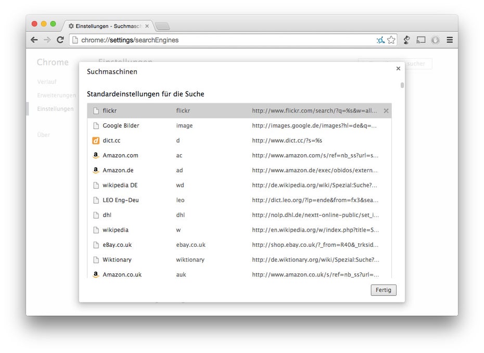Close the Suchmaschinen dialog with X
484x353 pixels.
coord(398,68)
